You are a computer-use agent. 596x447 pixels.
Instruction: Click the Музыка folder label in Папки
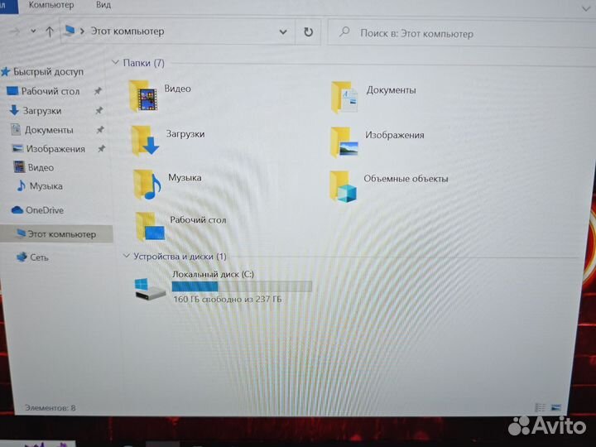[185, 177]
